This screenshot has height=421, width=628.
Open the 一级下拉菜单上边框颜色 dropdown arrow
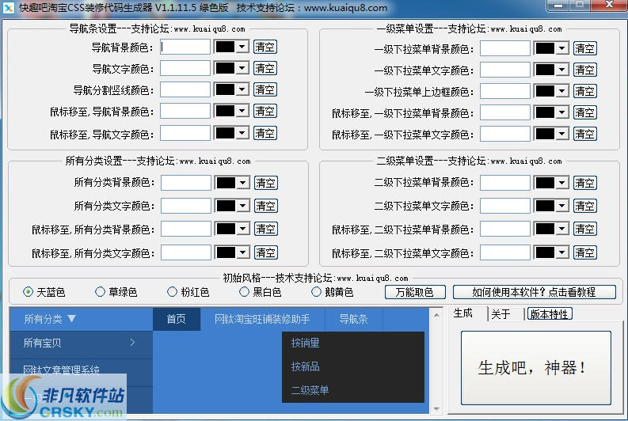562,91
